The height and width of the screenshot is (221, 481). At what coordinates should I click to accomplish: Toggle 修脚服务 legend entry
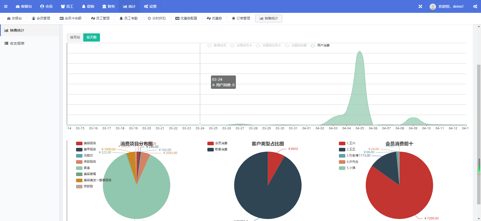[x=86, y=162]
